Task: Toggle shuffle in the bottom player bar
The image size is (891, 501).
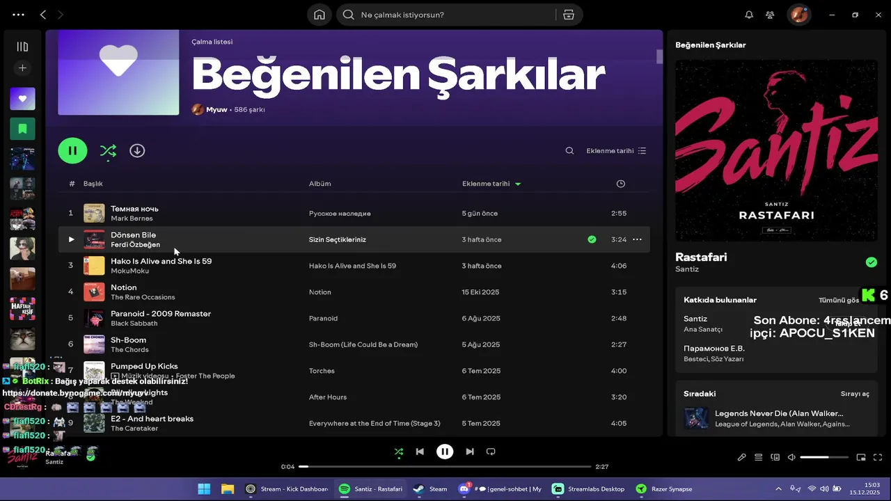Action: coord(399,452)
